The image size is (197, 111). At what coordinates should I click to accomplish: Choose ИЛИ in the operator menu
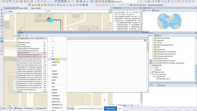pos(57,59)
